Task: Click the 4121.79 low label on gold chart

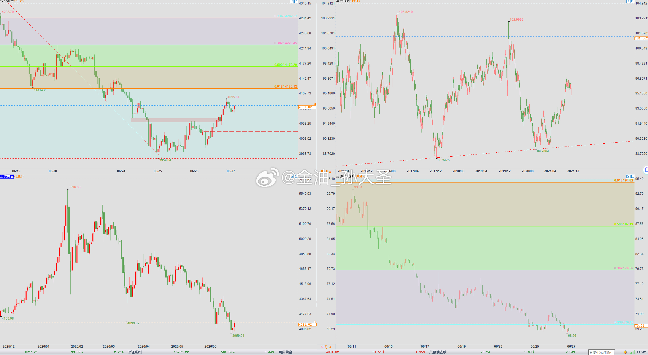Action: [39, 90]
